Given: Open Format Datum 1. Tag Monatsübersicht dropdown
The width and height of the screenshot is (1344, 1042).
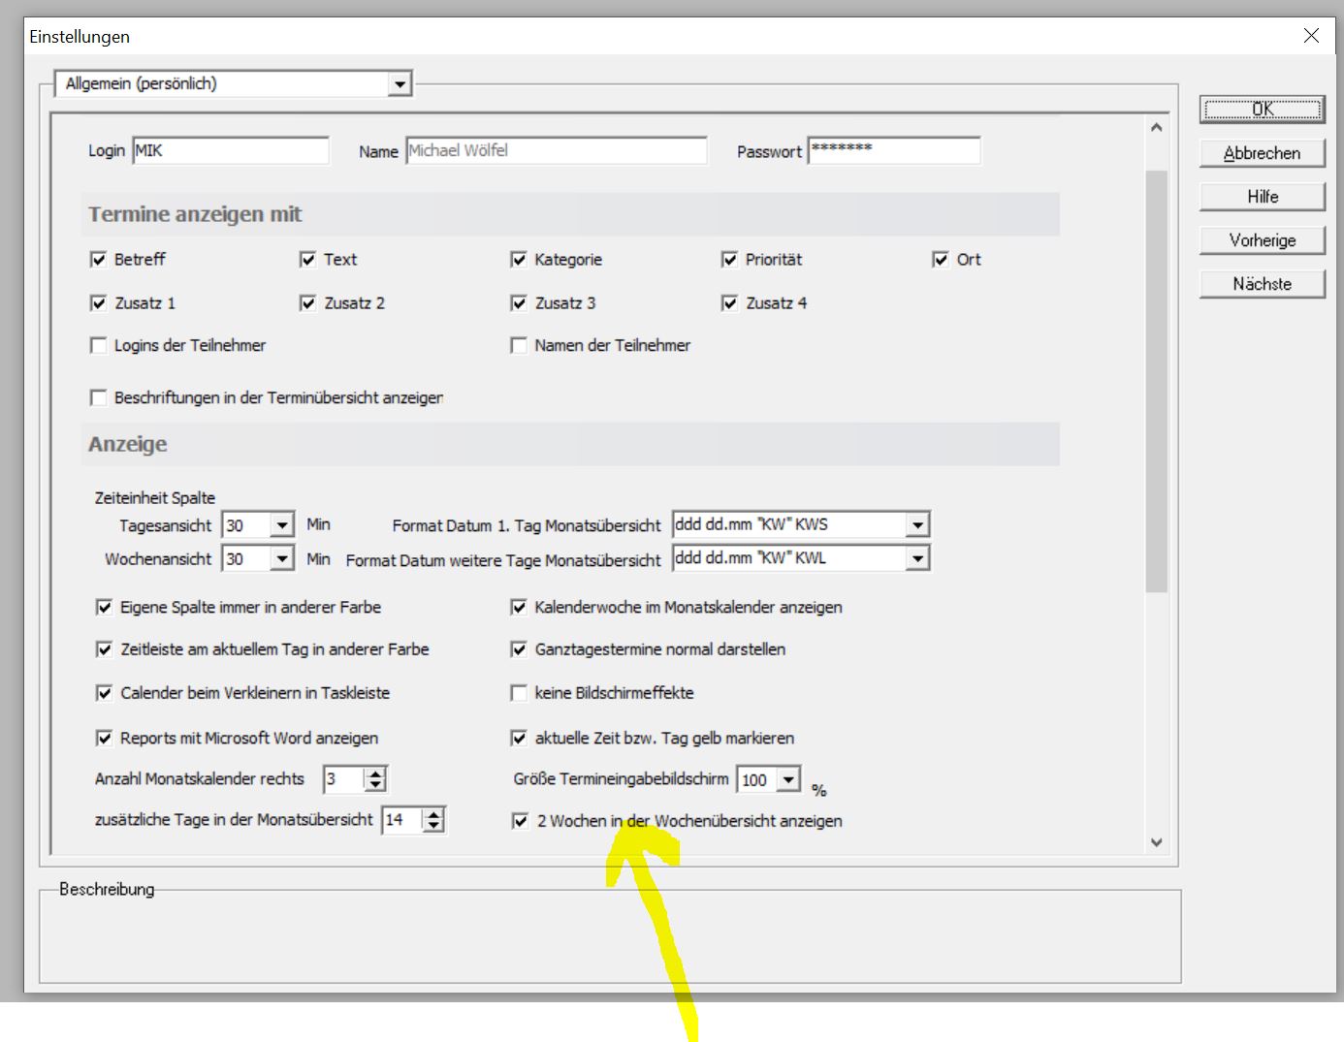Looking at the screenshot, I should click(x=917, y=525).
